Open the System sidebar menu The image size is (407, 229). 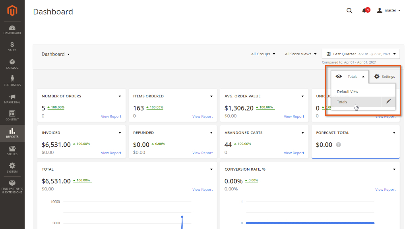tap(12, 168)
